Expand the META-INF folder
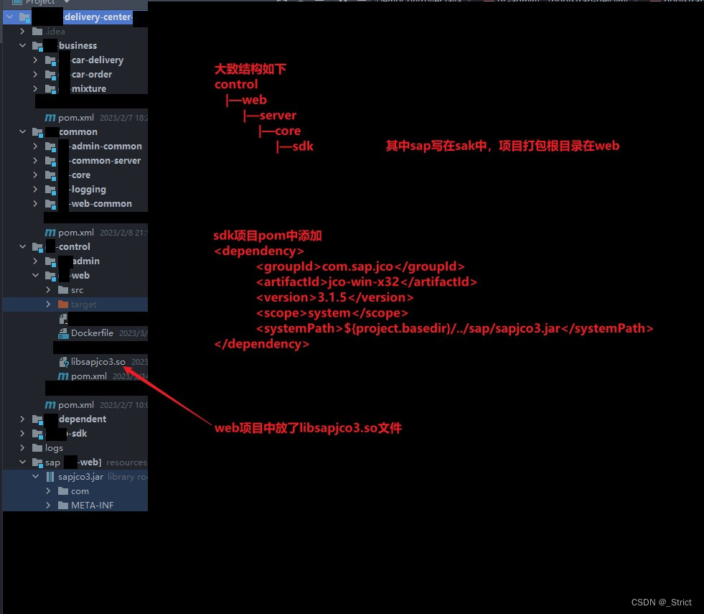Viewport: 704px width, 614px height. 47,505
